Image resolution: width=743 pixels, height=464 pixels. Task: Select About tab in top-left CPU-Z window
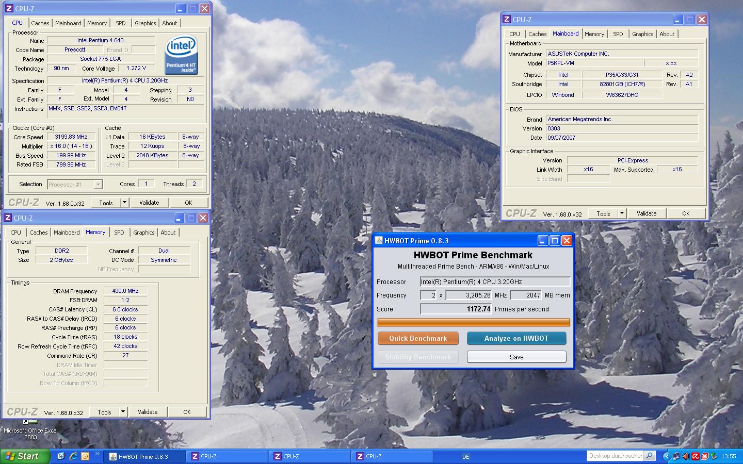[x=169, y=23]
